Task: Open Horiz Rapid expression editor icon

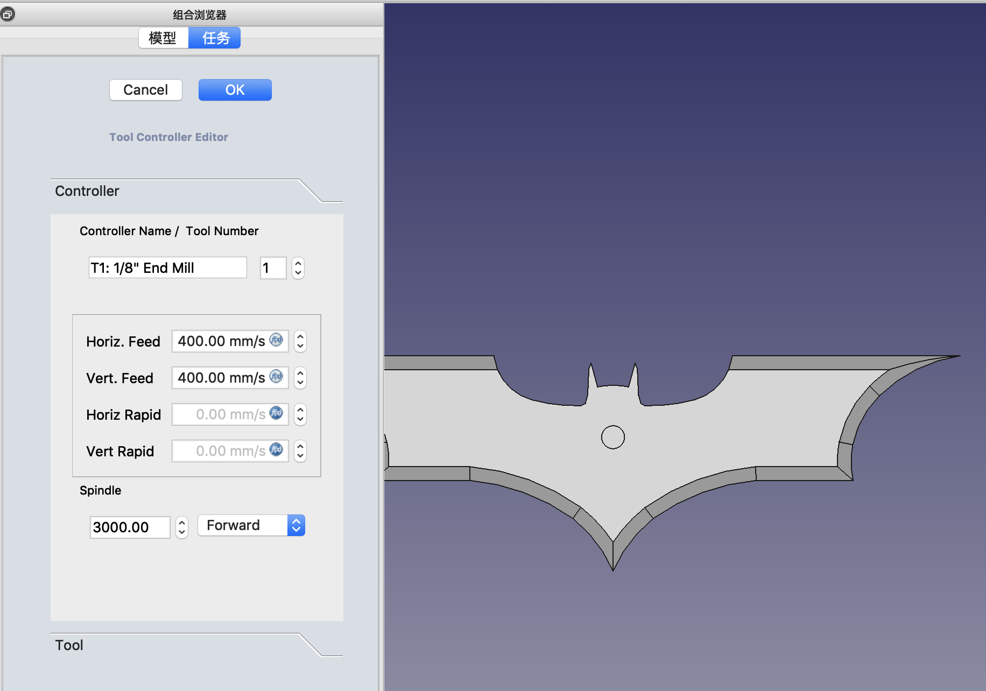Action: tap(276, 413)
